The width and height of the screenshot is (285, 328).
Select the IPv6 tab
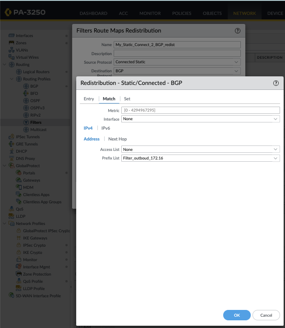106,128
